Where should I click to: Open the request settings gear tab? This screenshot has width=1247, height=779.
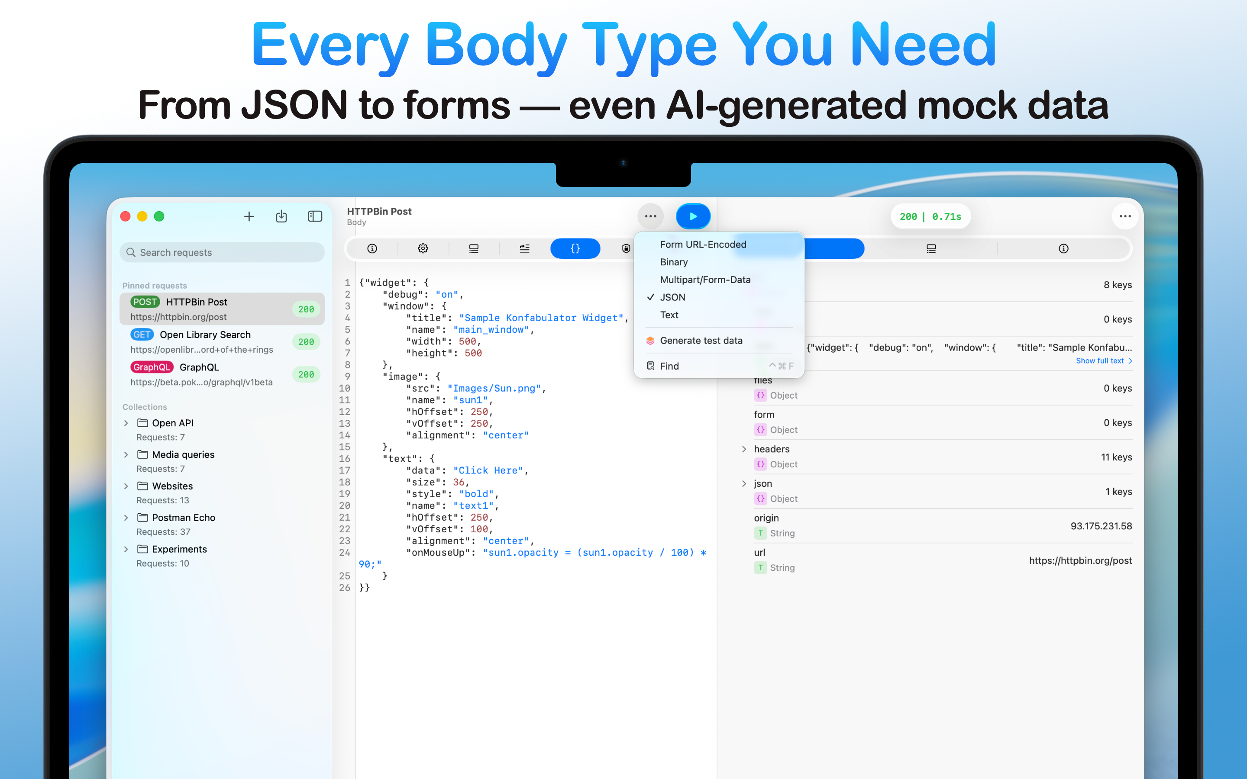pos(423,248)
